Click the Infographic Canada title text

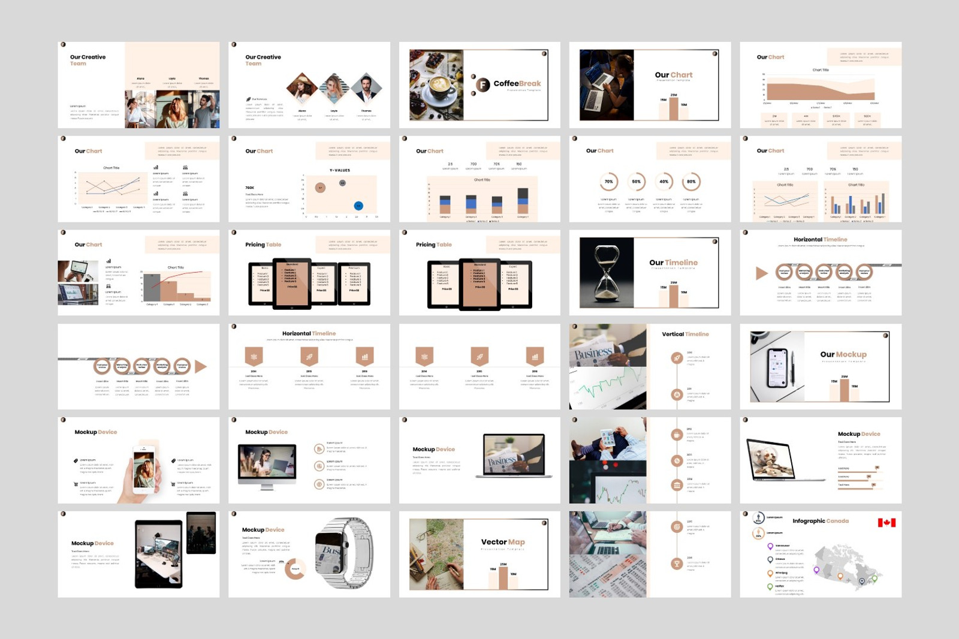point(821,521)
